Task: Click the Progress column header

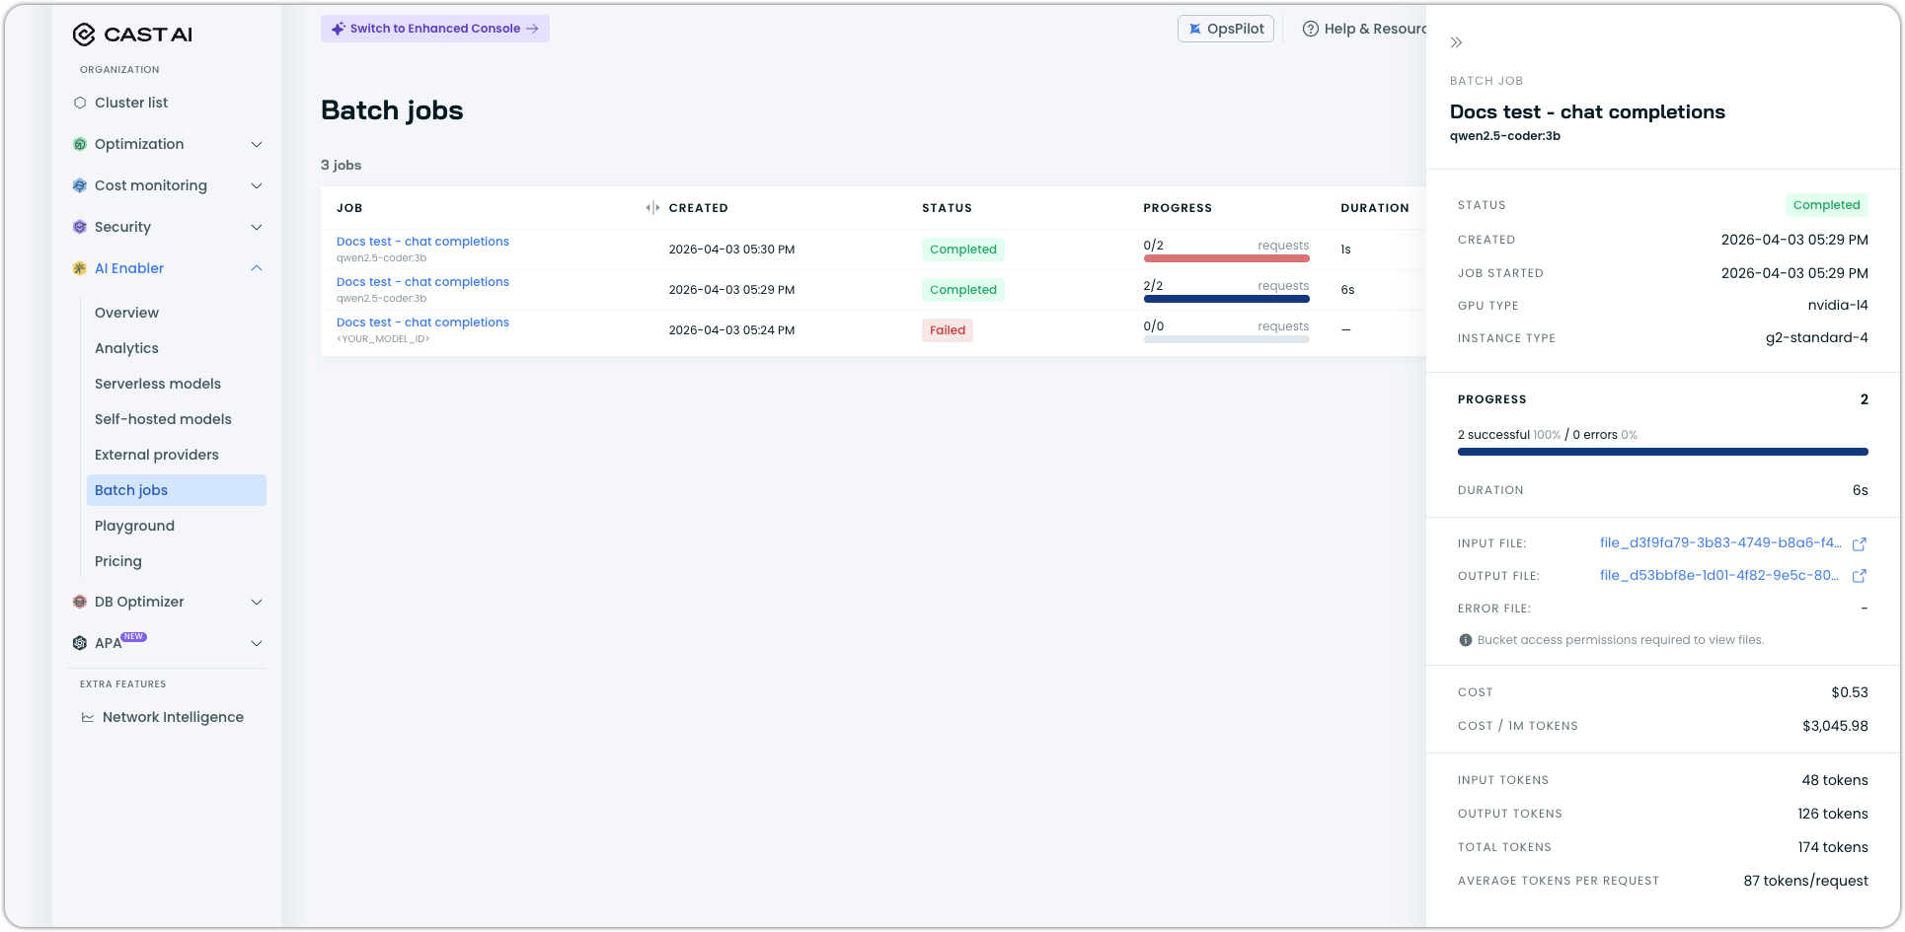Action: pos(1178,208)
